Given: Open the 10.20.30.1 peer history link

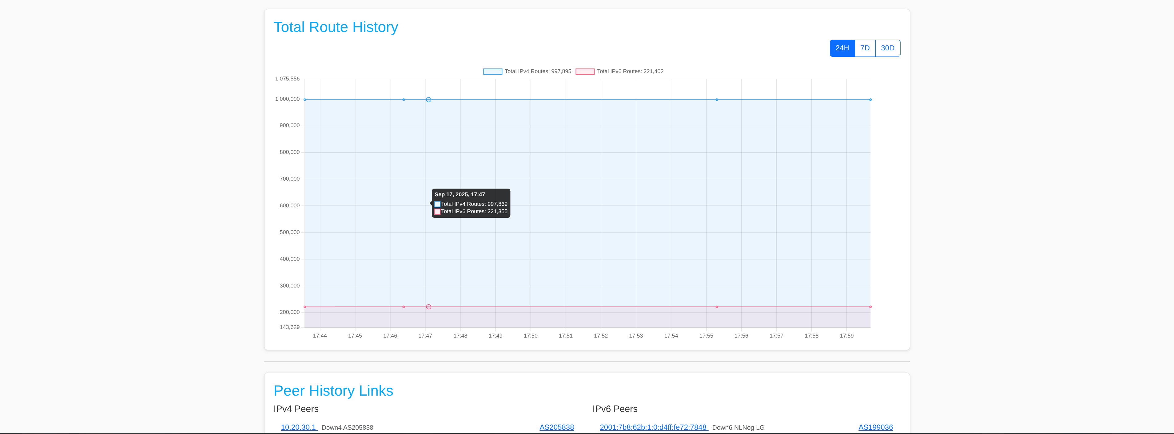Looking at the screenshot, I should click(298, 427).
